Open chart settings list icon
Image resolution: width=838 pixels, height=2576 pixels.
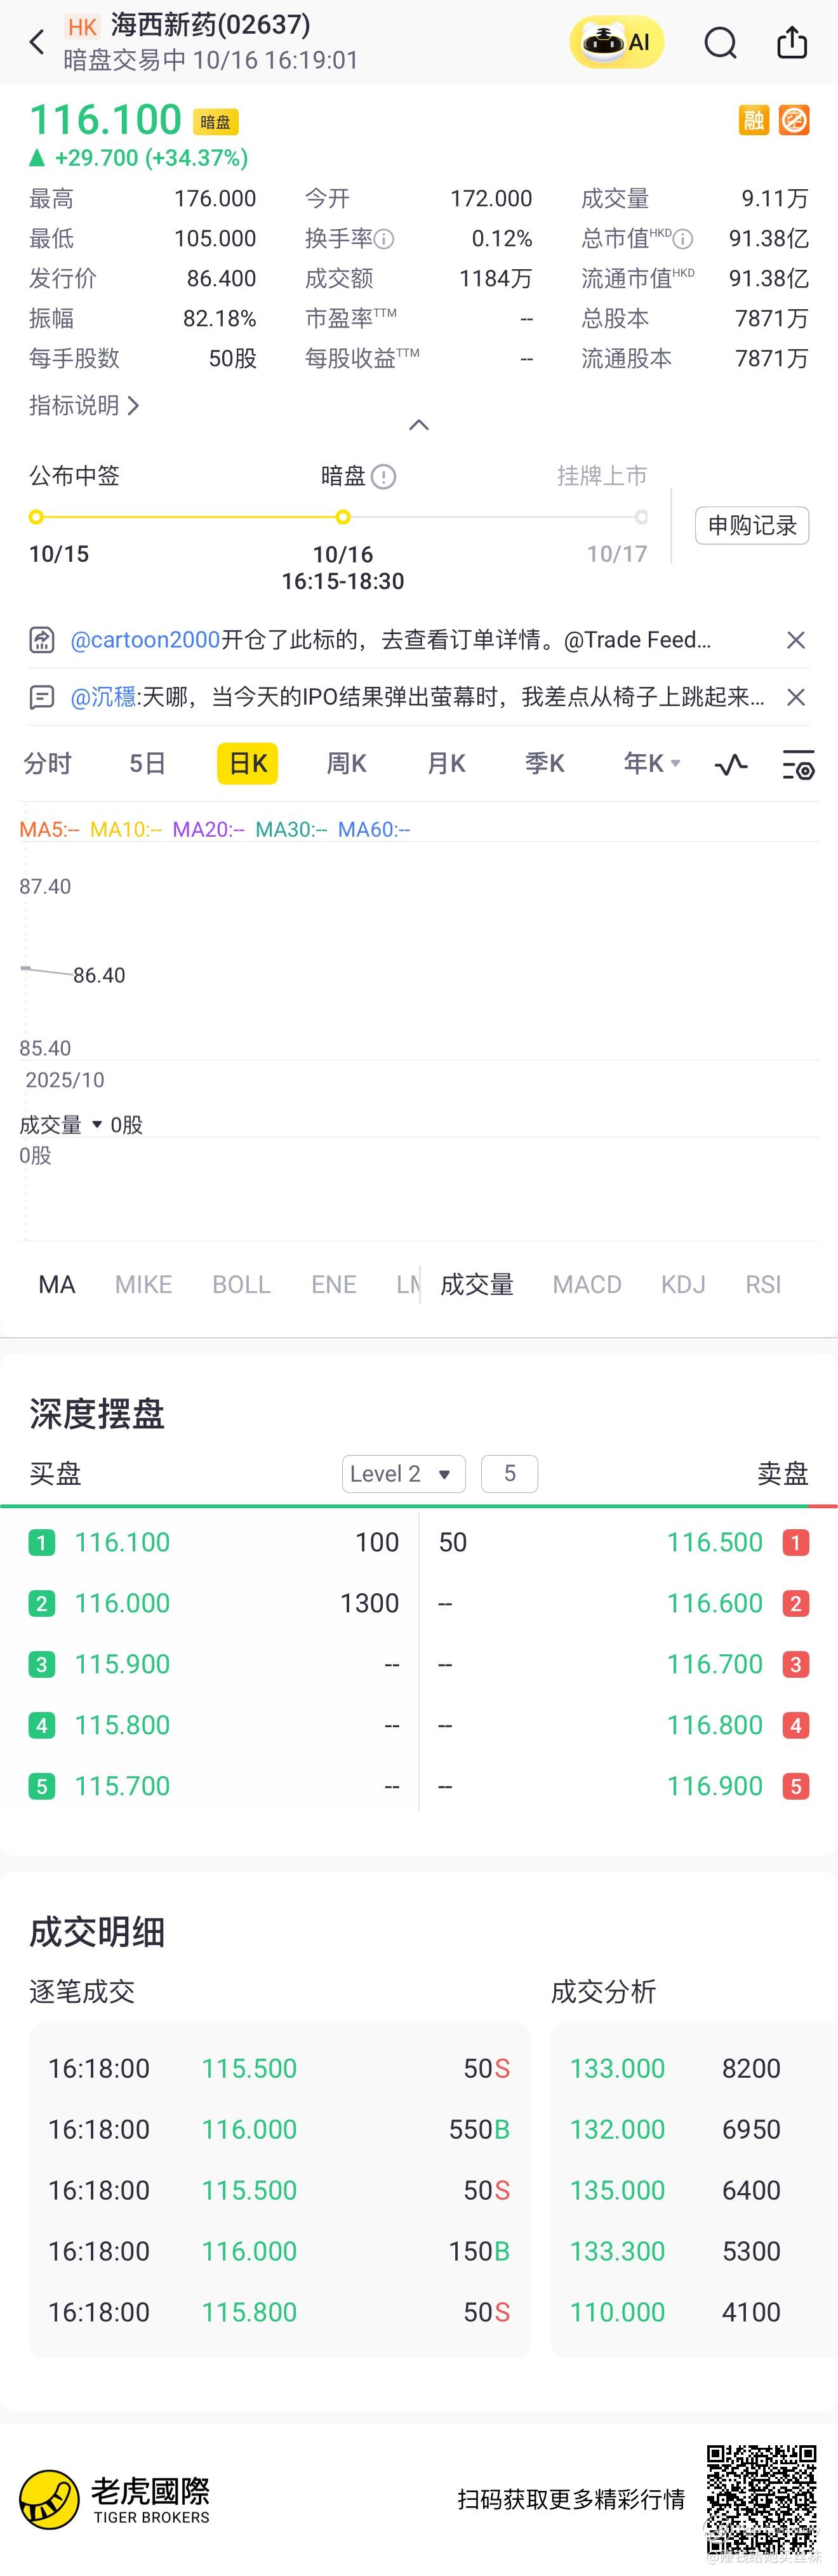point(798,765)
